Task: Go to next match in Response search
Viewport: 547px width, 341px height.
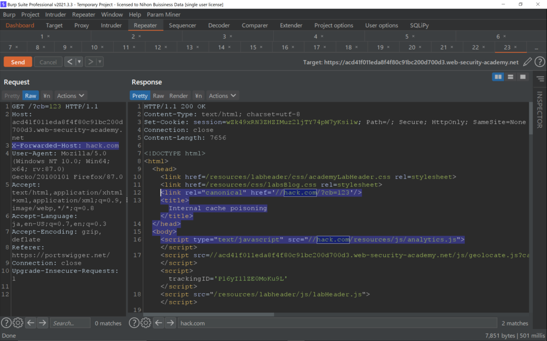Action: click(x=170, y=323)
